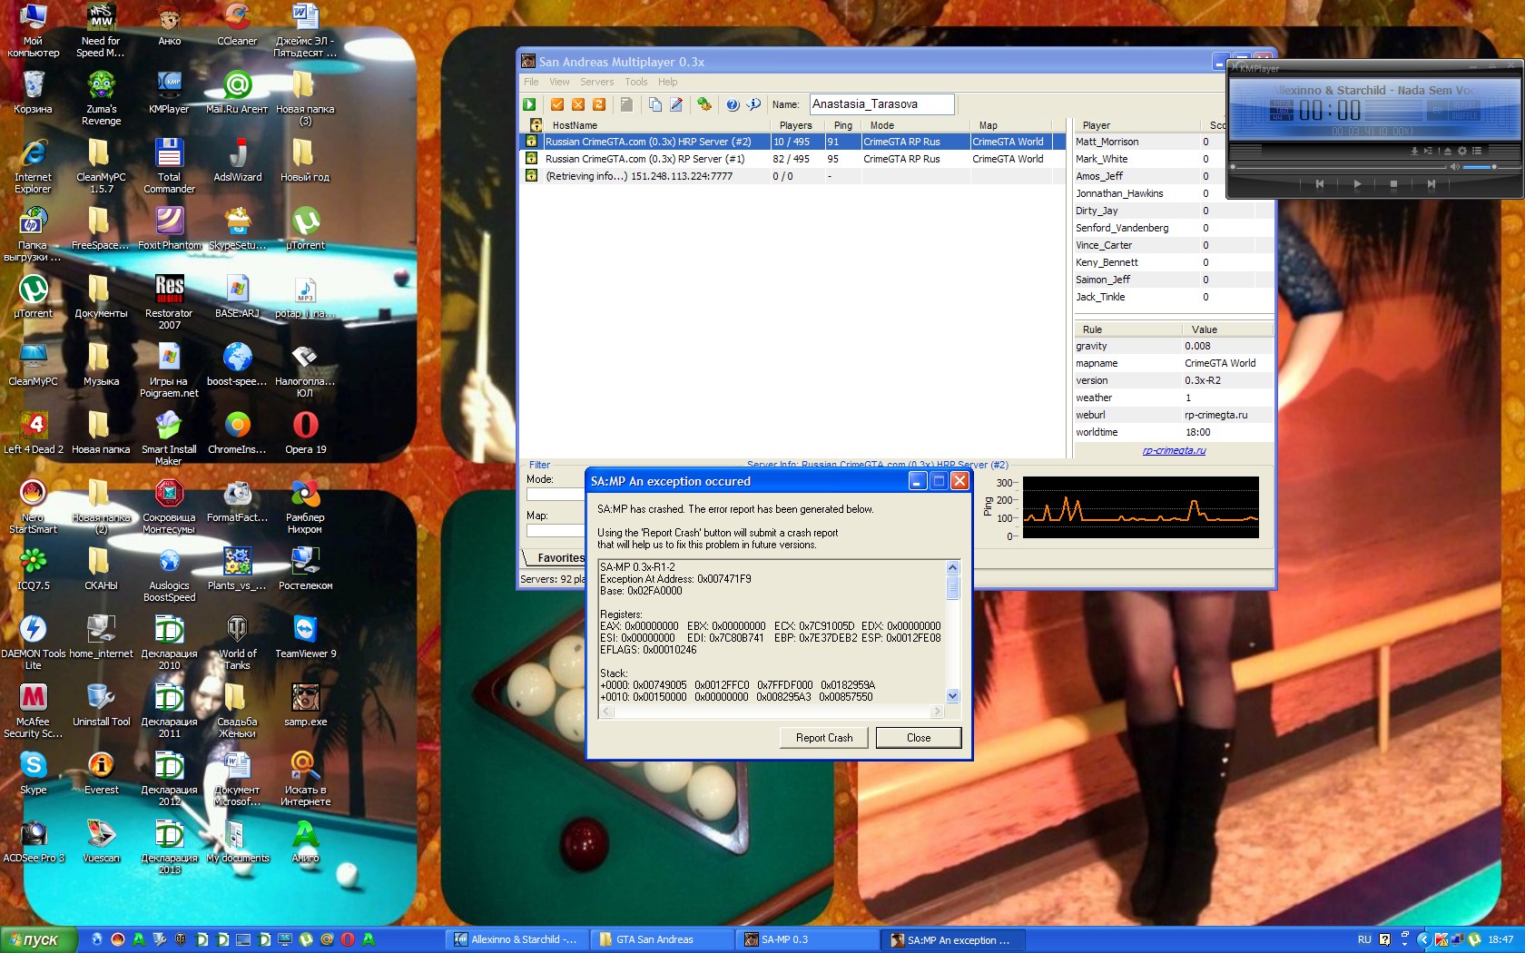Screen dimensions: 1525x953
Task: Toggle SHUFFLE in KMPlayer display
Action: [x=1464, y=116]
